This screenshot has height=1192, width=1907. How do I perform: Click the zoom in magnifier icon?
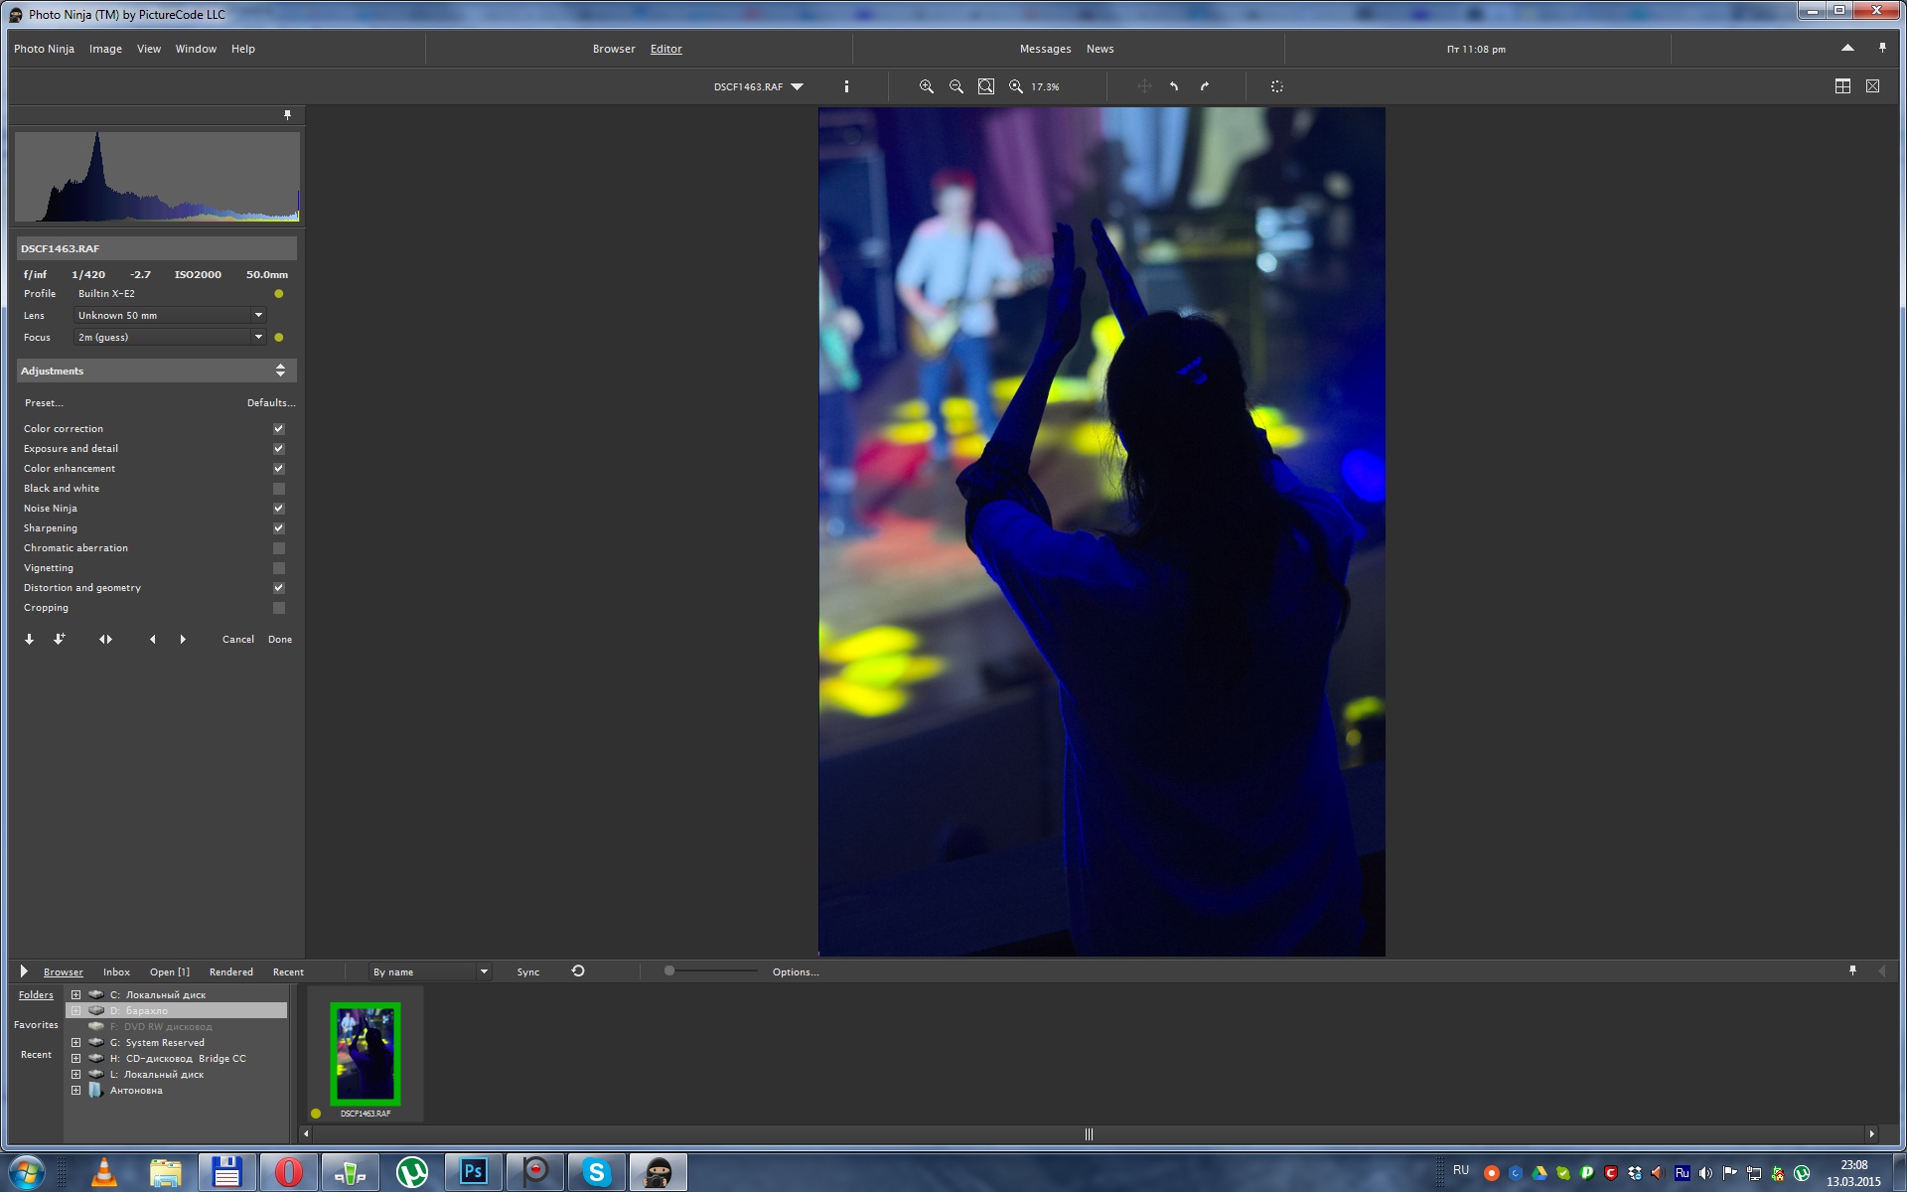click(x=926, y=86)
